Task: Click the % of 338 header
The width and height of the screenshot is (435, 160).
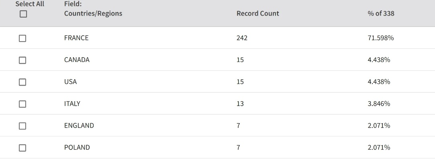Action: coord(380,13)
